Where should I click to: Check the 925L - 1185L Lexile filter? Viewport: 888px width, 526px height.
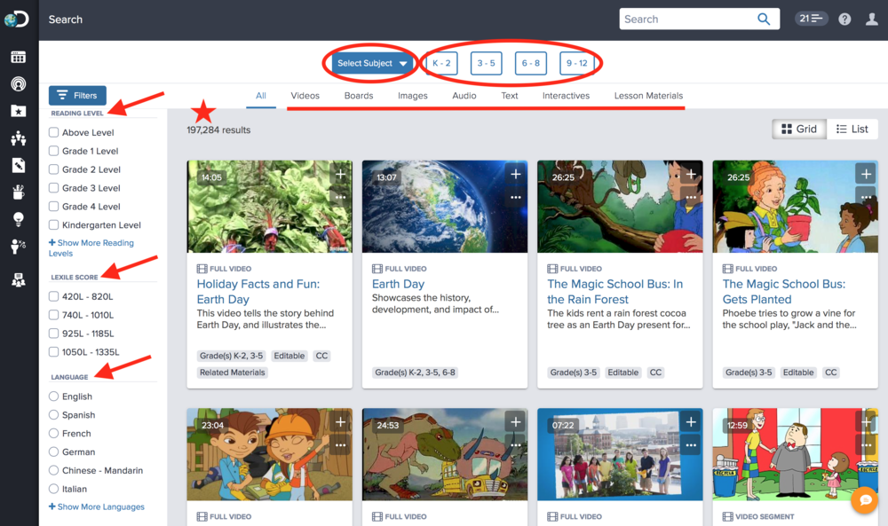(x=54, y=334)
